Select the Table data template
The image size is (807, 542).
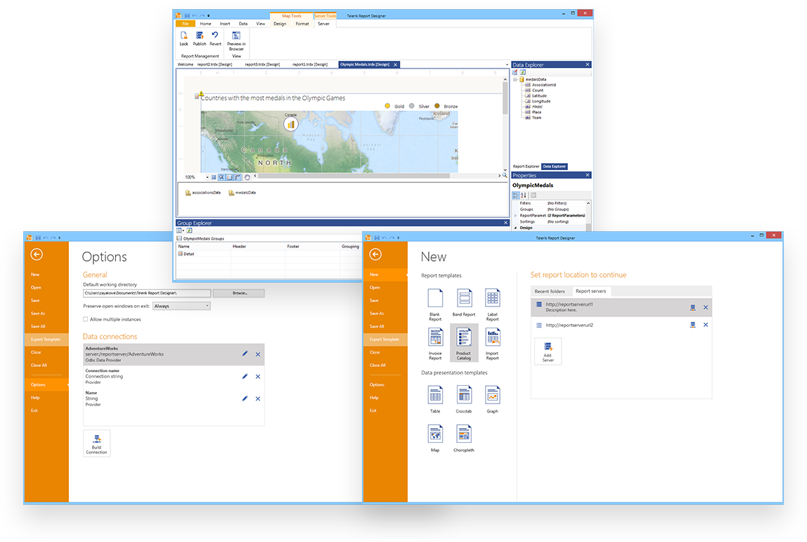coord(435,399)
